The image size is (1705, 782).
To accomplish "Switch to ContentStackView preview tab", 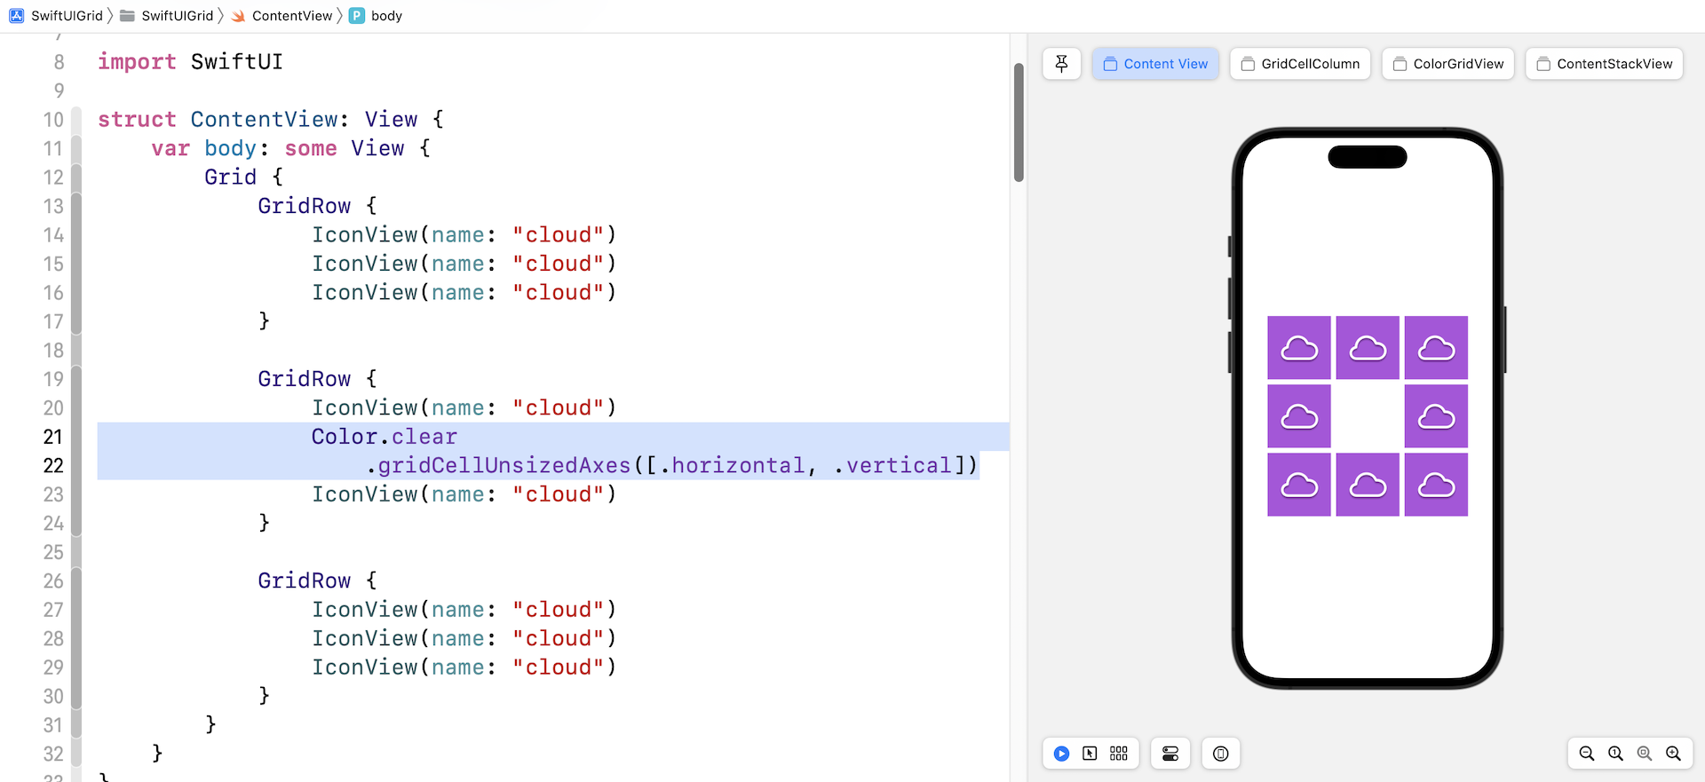I will click(x=1604, y=64).
